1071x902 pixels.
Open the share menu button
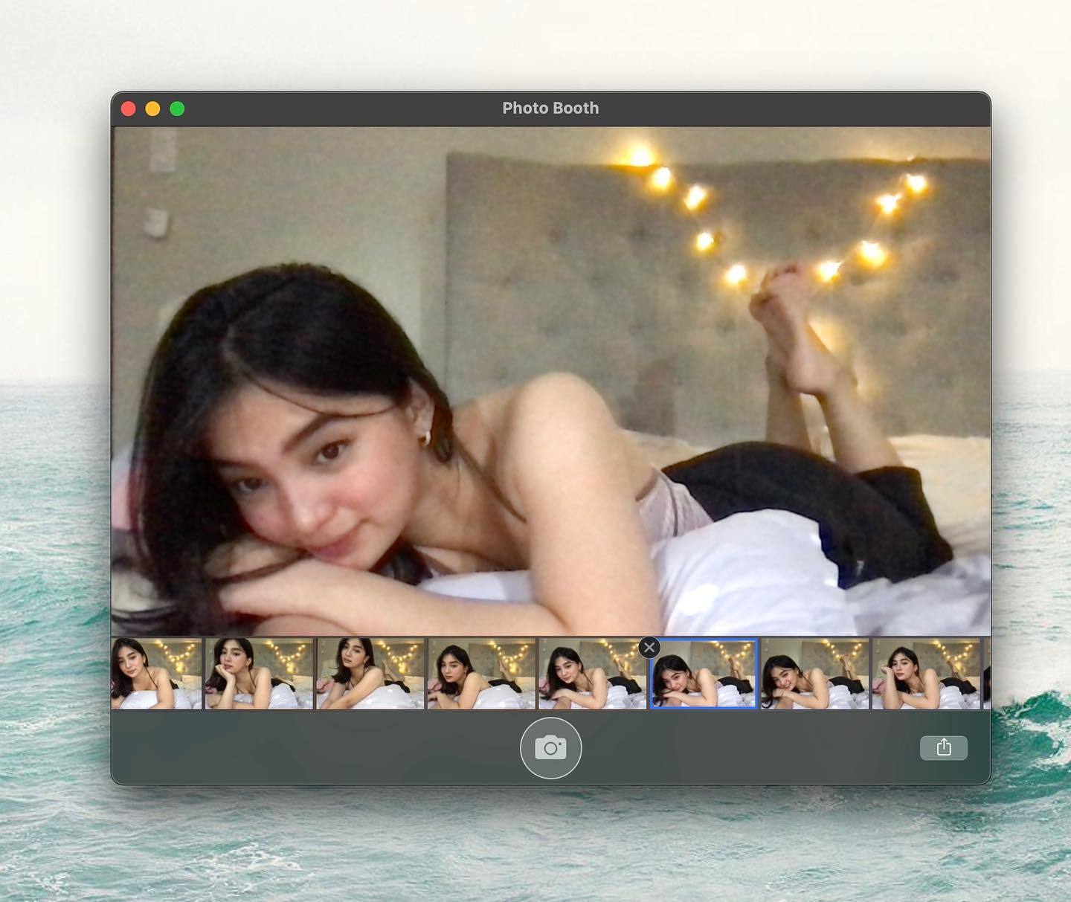pos(944,747)
